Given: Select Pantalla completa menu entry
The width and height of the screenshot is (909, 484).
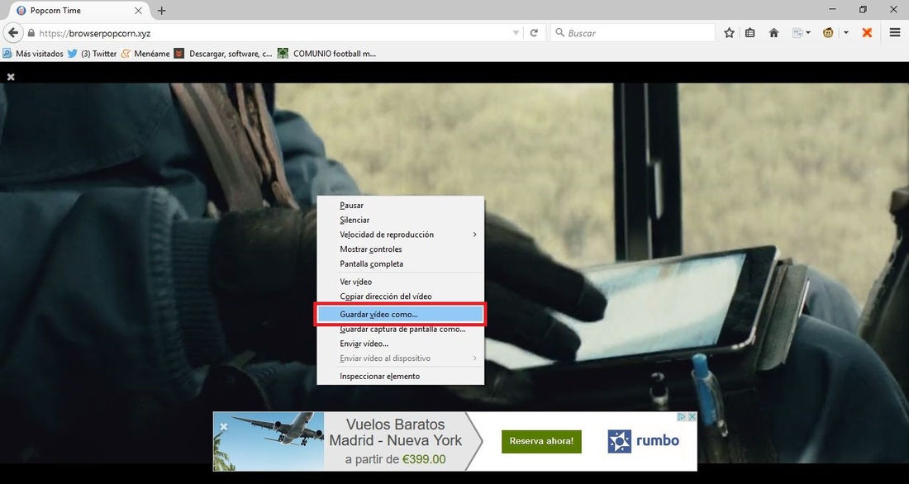Looking at the screenshot, I should tap(400, 263).
